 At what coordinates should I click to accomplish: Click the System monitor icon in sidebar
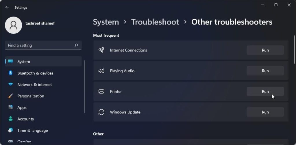pos(11,62)
